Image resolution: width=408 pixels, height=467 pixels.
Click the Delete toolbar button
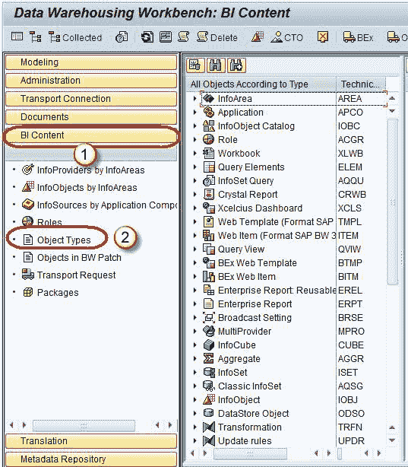pos(217,37)
